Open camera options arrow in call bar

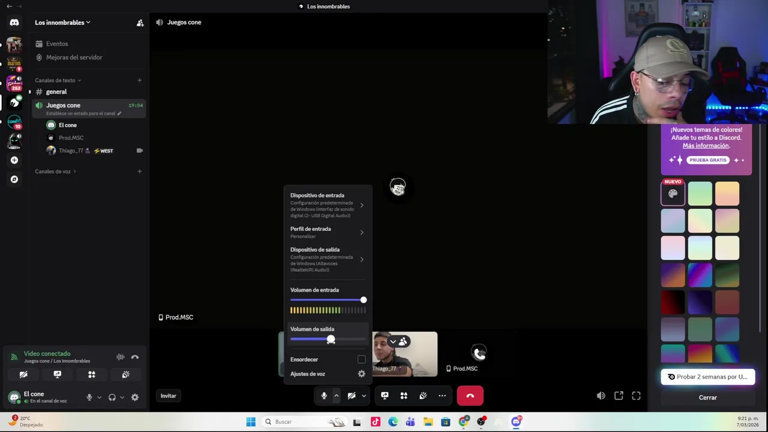pyautogui.click(x=364, y=396)
